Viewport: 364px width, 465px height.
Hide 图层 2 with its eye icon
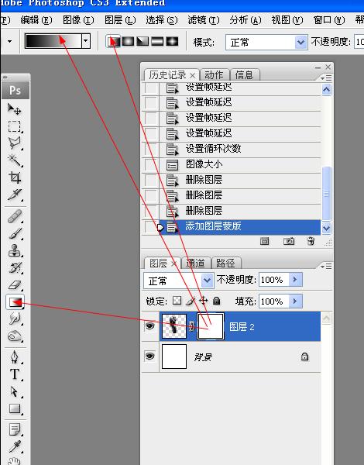(149, 326)
